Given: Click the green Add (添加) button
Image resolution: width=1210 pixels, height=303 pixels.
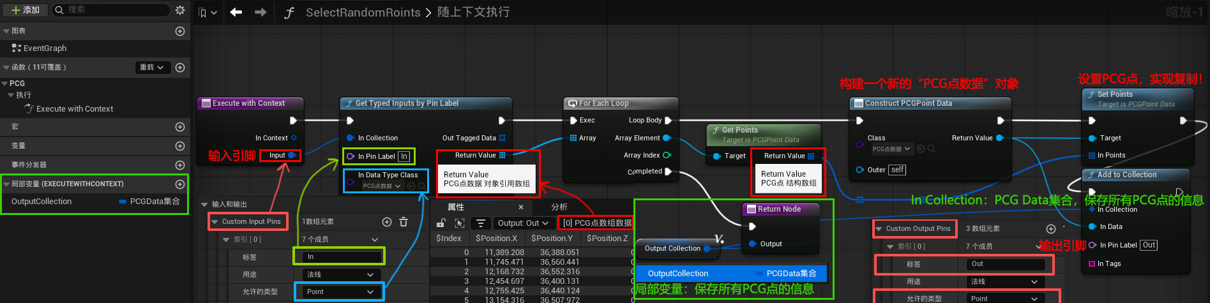Looking at the screenshot, I should [x=26, y=10].
